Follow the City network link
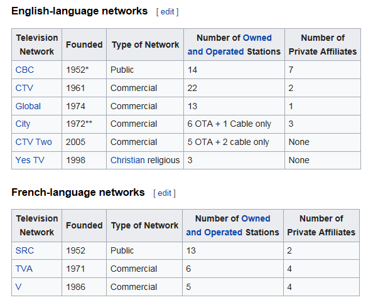 (23, 124)
